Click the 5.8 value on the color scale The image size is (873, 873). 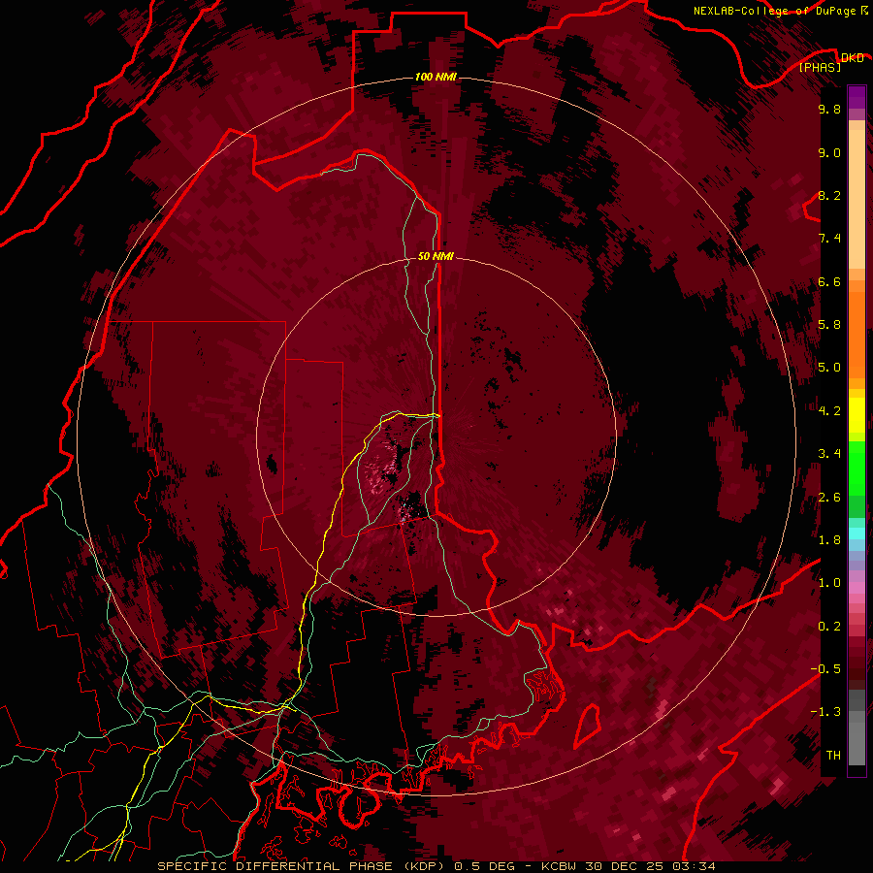pos(829,325)
